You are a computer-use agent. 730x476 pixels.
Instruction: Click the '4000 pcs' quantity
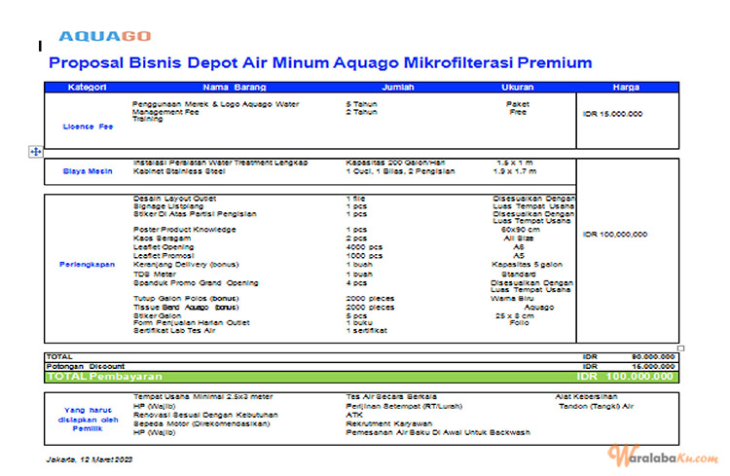(364, 247)
